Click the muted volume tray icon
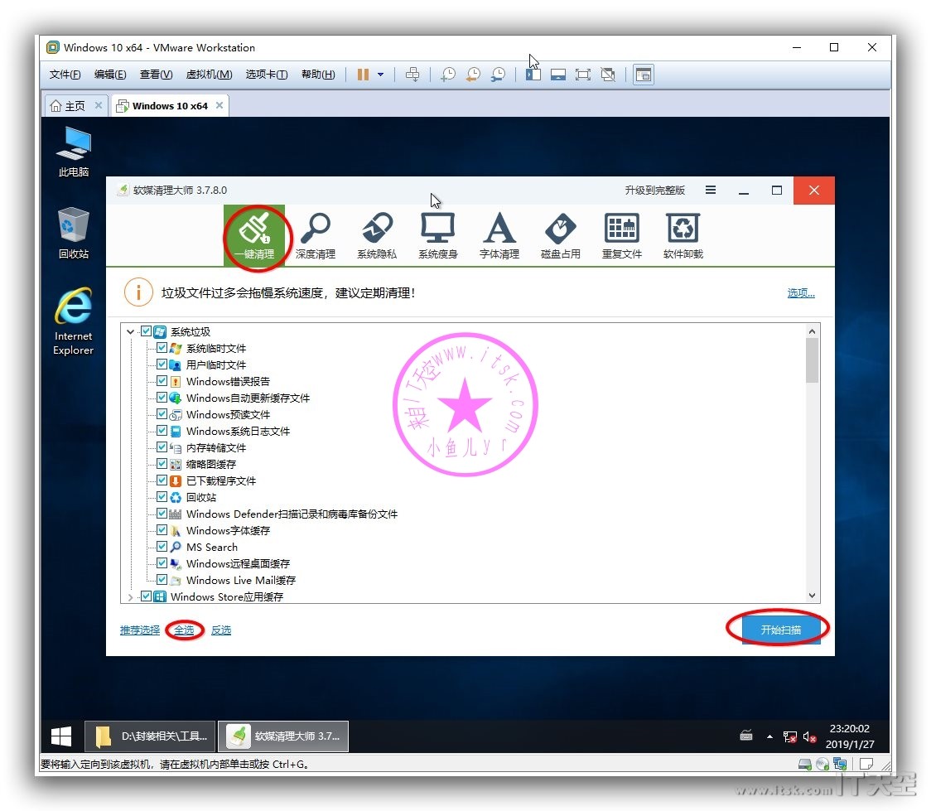This screenshot has width=931, height=811. point(809,736)
